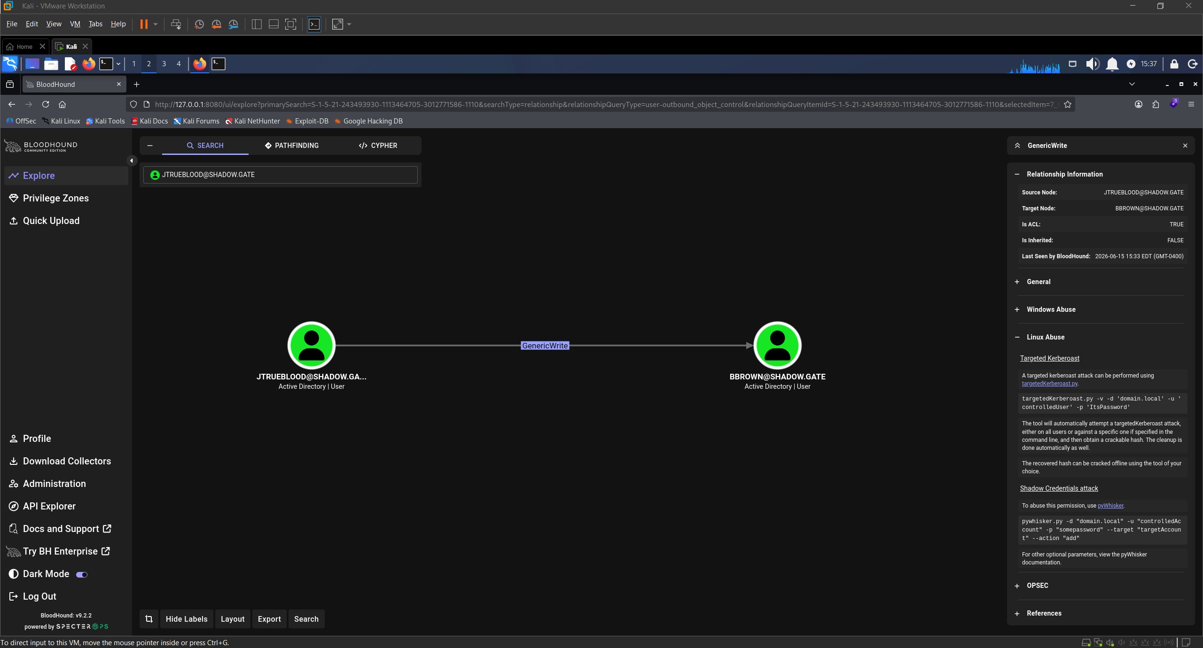Open Kali terminal dropdown arrow in panel

pos(118,63)
